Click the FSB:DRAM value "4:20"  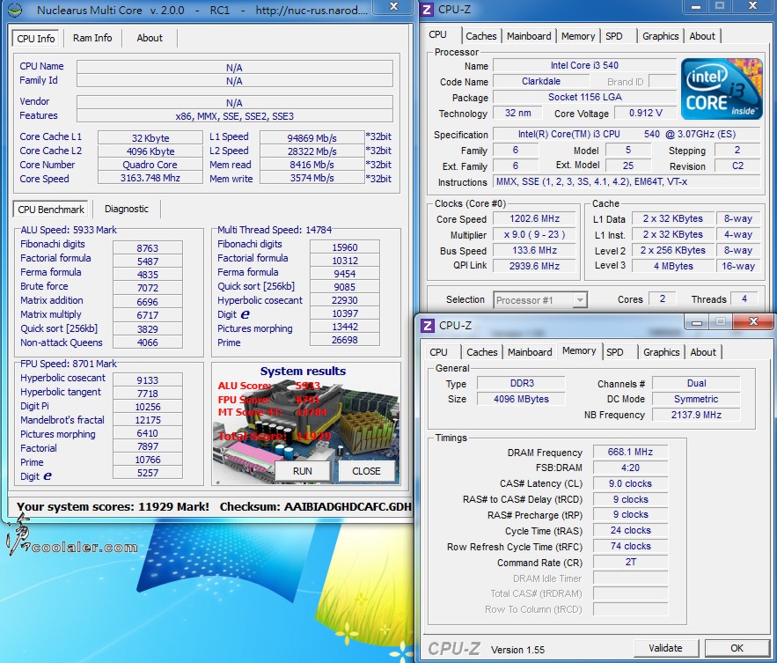[630, 468]
